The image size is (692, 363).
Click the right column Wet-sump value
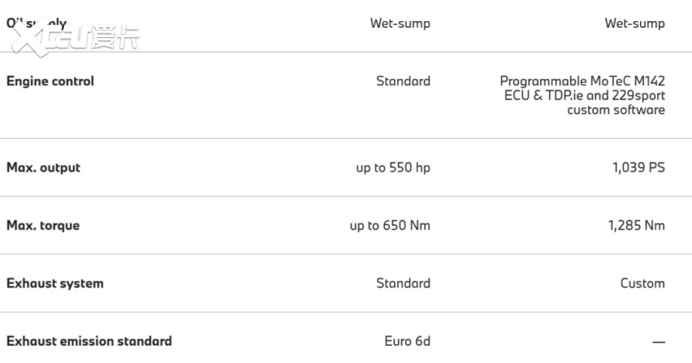634,24
